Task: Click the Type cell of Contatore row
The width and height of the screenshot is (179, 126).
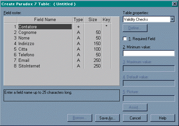Action: [x=78, y=27]
